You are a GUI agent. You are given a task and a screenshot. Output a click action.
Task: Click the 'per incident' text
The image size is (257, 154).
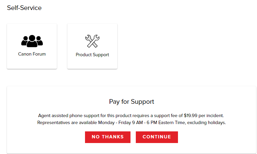[212, 116]
